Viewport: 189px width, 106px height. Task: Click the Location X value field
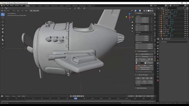pos(142,18)
